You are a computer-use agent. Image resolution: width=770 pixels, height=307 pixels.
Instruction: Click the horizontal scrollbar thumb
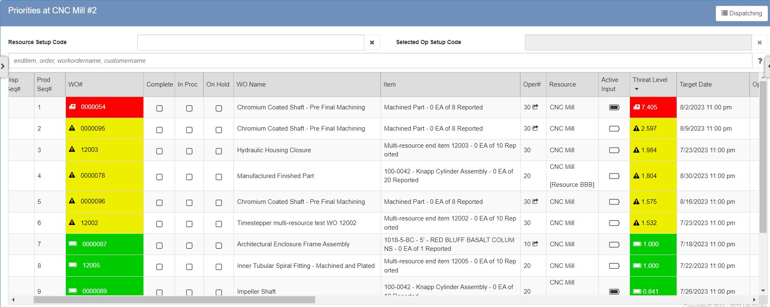[x=174, y=300]
